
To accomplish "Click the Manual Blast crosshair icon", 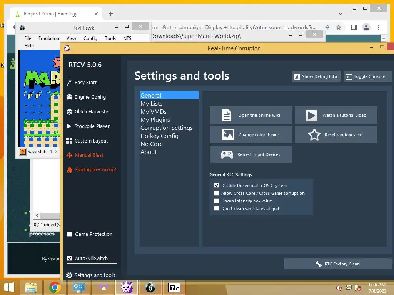I will point(69,155).
